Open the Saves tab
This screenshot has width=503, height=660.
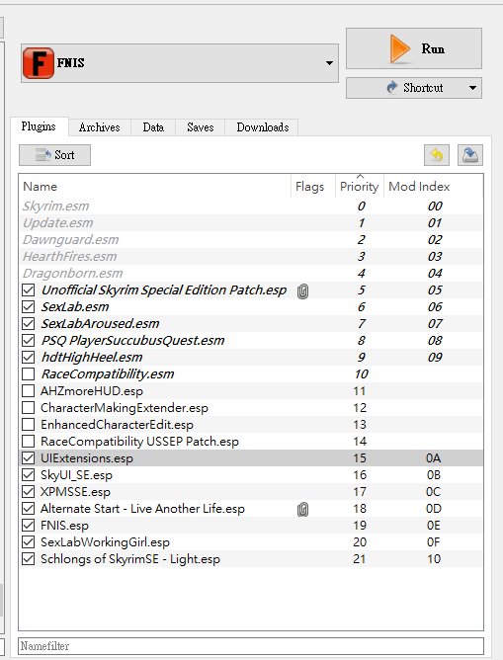click(201, 127)
